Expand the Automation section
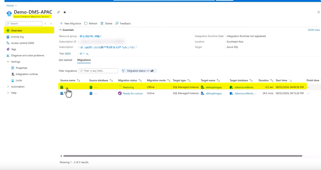This screenshot has width=321, height=170. tap(8, 86)
